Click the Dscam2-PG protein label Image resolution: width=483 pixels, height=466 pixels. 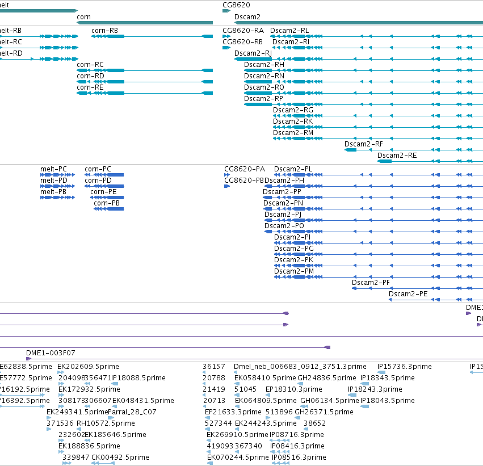coord(294,249)
